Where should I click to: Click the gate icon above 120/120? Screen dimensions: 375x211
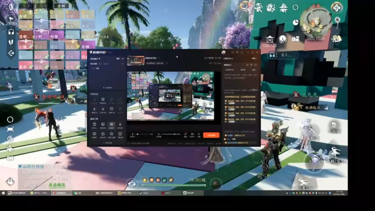coord(270,39)
